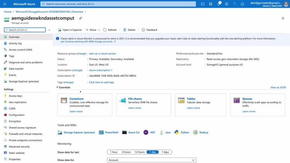Click the Queues tile icon
290x163 pixels.
[237, 100]
